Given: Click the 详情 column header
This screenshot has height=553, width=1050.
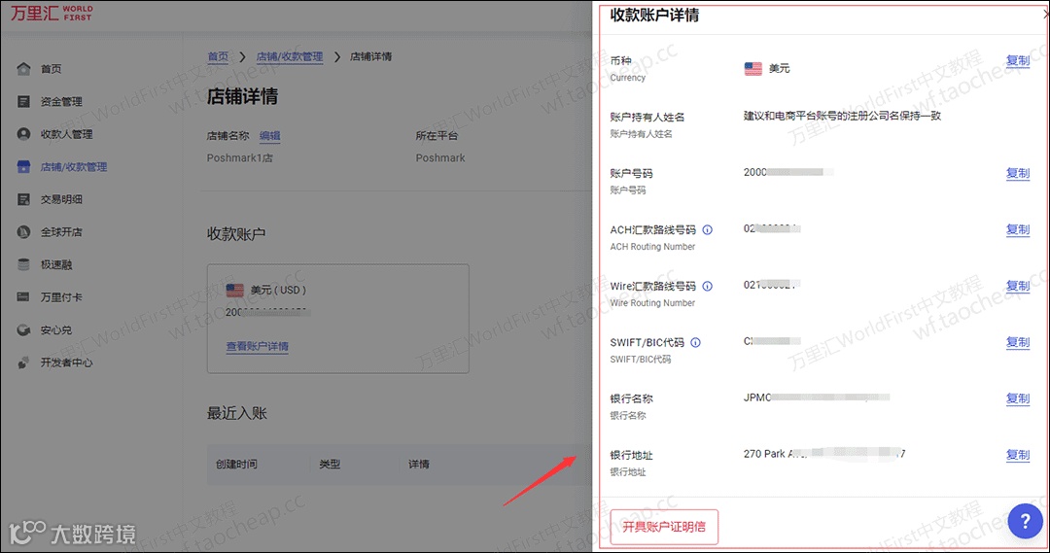Looking at the screenshot, I should pyautogui.click(x=419, y=464).
